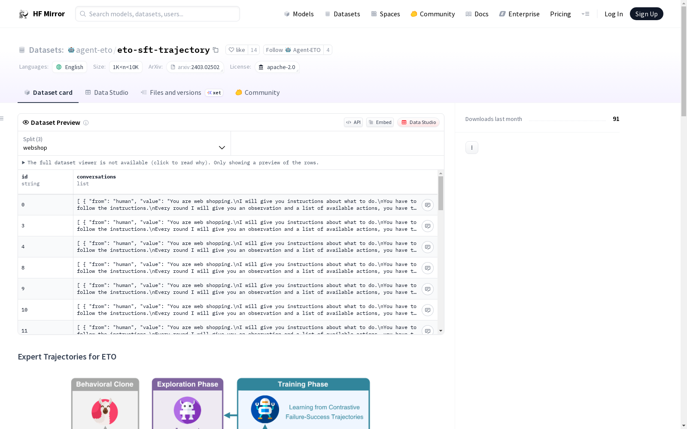Switch to the Dataset card tab
This screenshot has height=429, width=687.
(48, 93)
